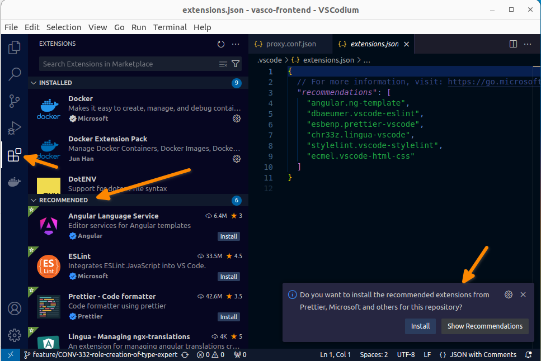Collapse the INSTALLED extensions section
The height and width of the screenshot is (361, 541).
tap(35, 82)
